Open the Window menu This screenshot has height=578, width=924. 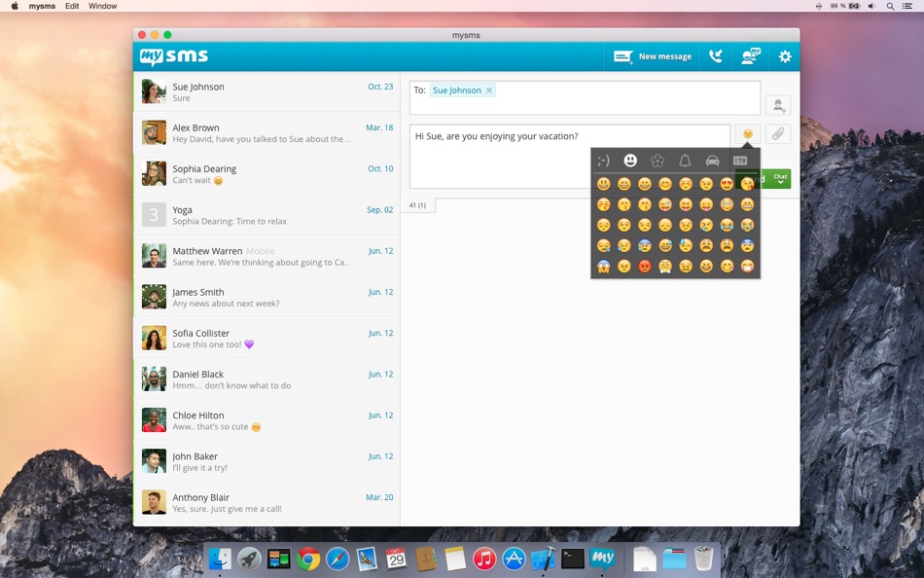(102, 6)
